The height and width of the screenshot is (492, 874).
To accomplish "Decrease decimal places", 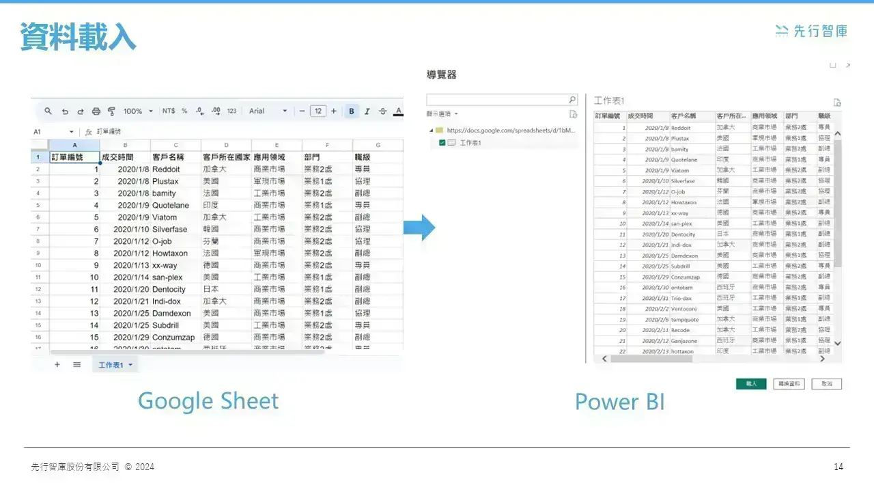I will point(200,111).
